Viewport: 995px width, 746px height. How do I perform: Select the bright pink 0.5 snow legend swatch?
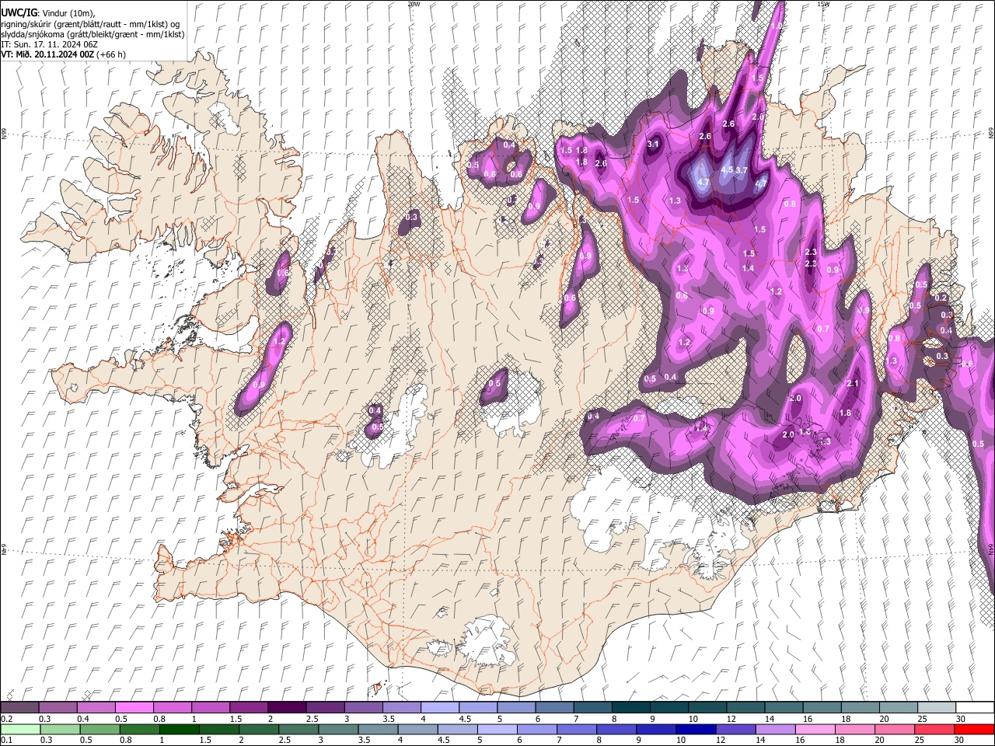(134, 708)
